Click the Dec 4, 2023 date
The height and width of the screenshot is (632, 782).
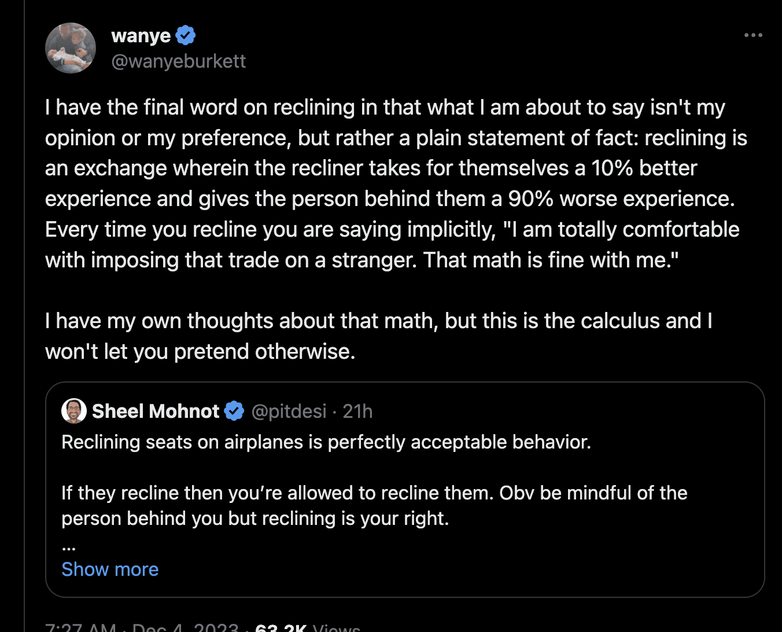coord(185,627)
